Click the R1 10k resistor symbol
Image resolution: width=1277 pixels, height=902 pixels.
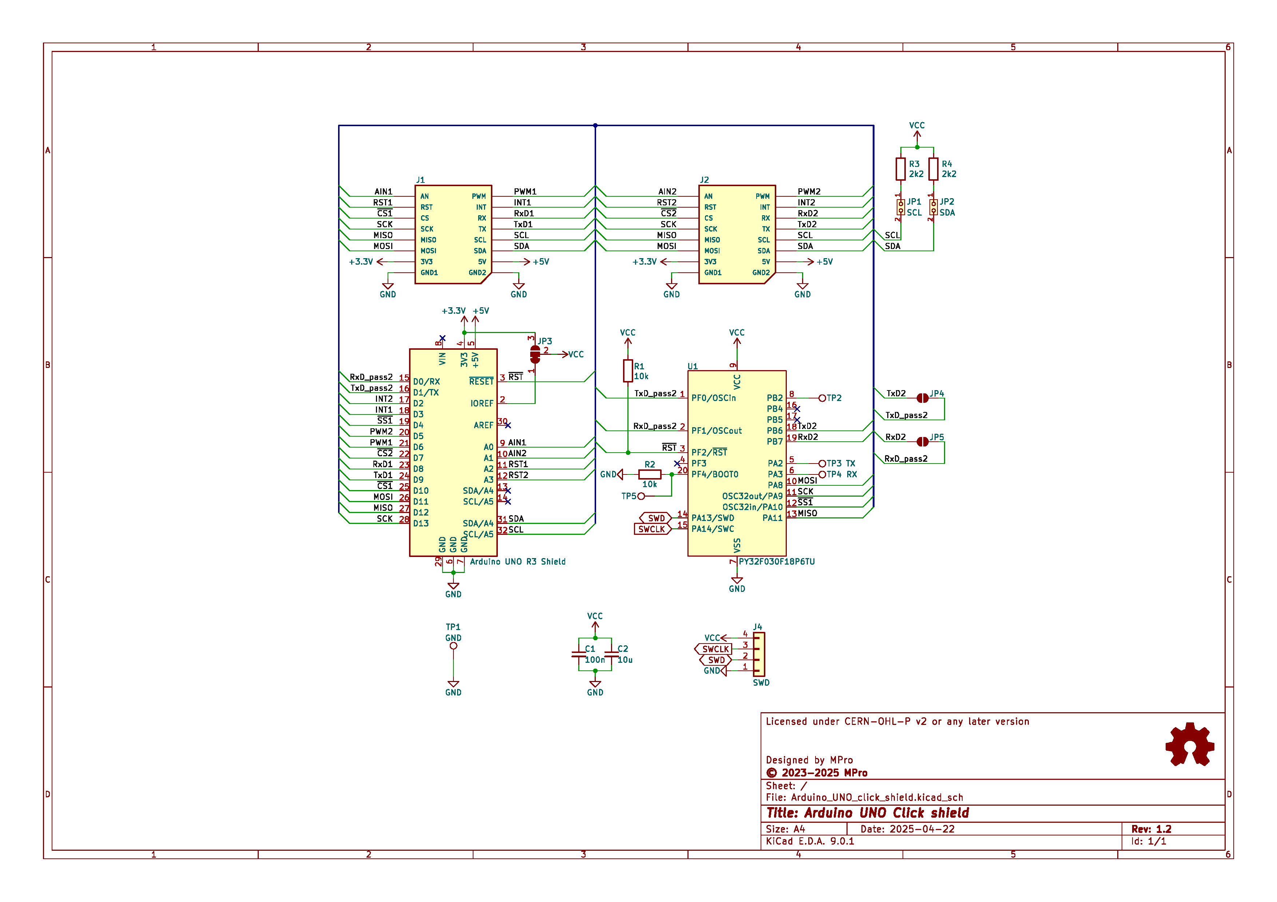(628, 371)
